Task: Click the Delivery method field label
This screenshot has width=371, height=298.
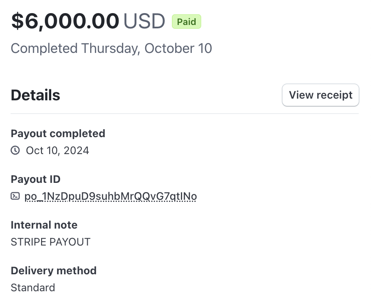Action: [x=54, y=270]
